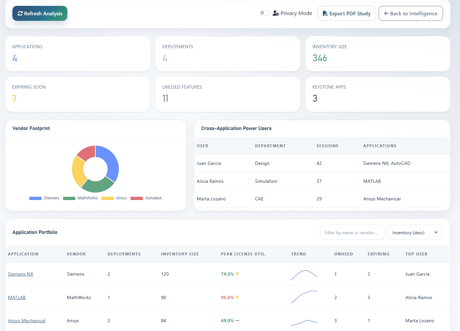This screenshot has width=460, height=331.
Task: Toggle the MathWorks legend swatch
Action: pyautogui.click(x=69, y=198)
